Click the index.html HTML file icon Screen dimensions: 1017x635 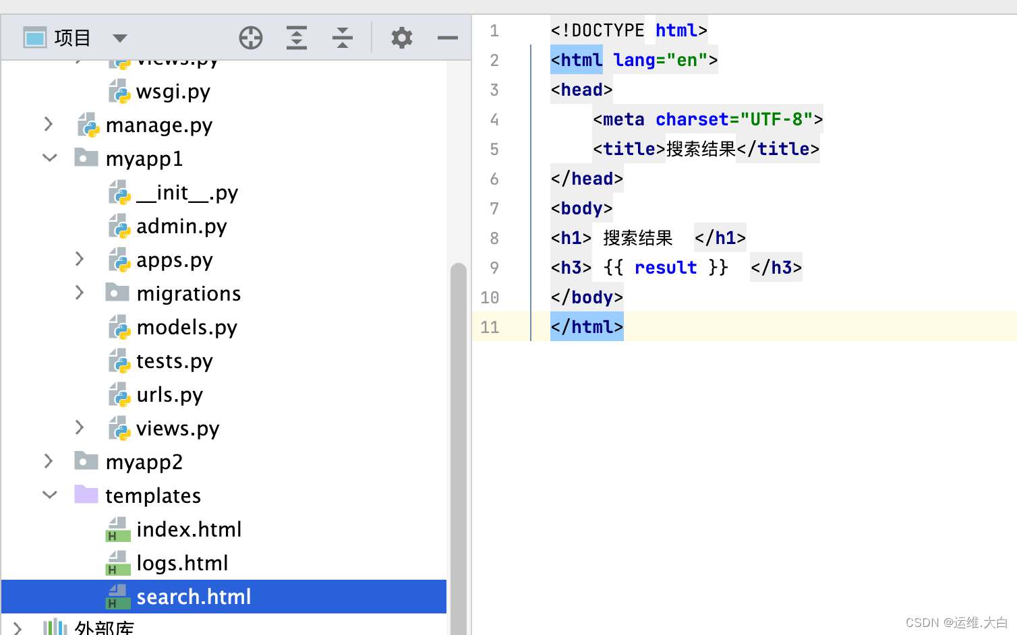pyautogui.click(x=118, y=529)
